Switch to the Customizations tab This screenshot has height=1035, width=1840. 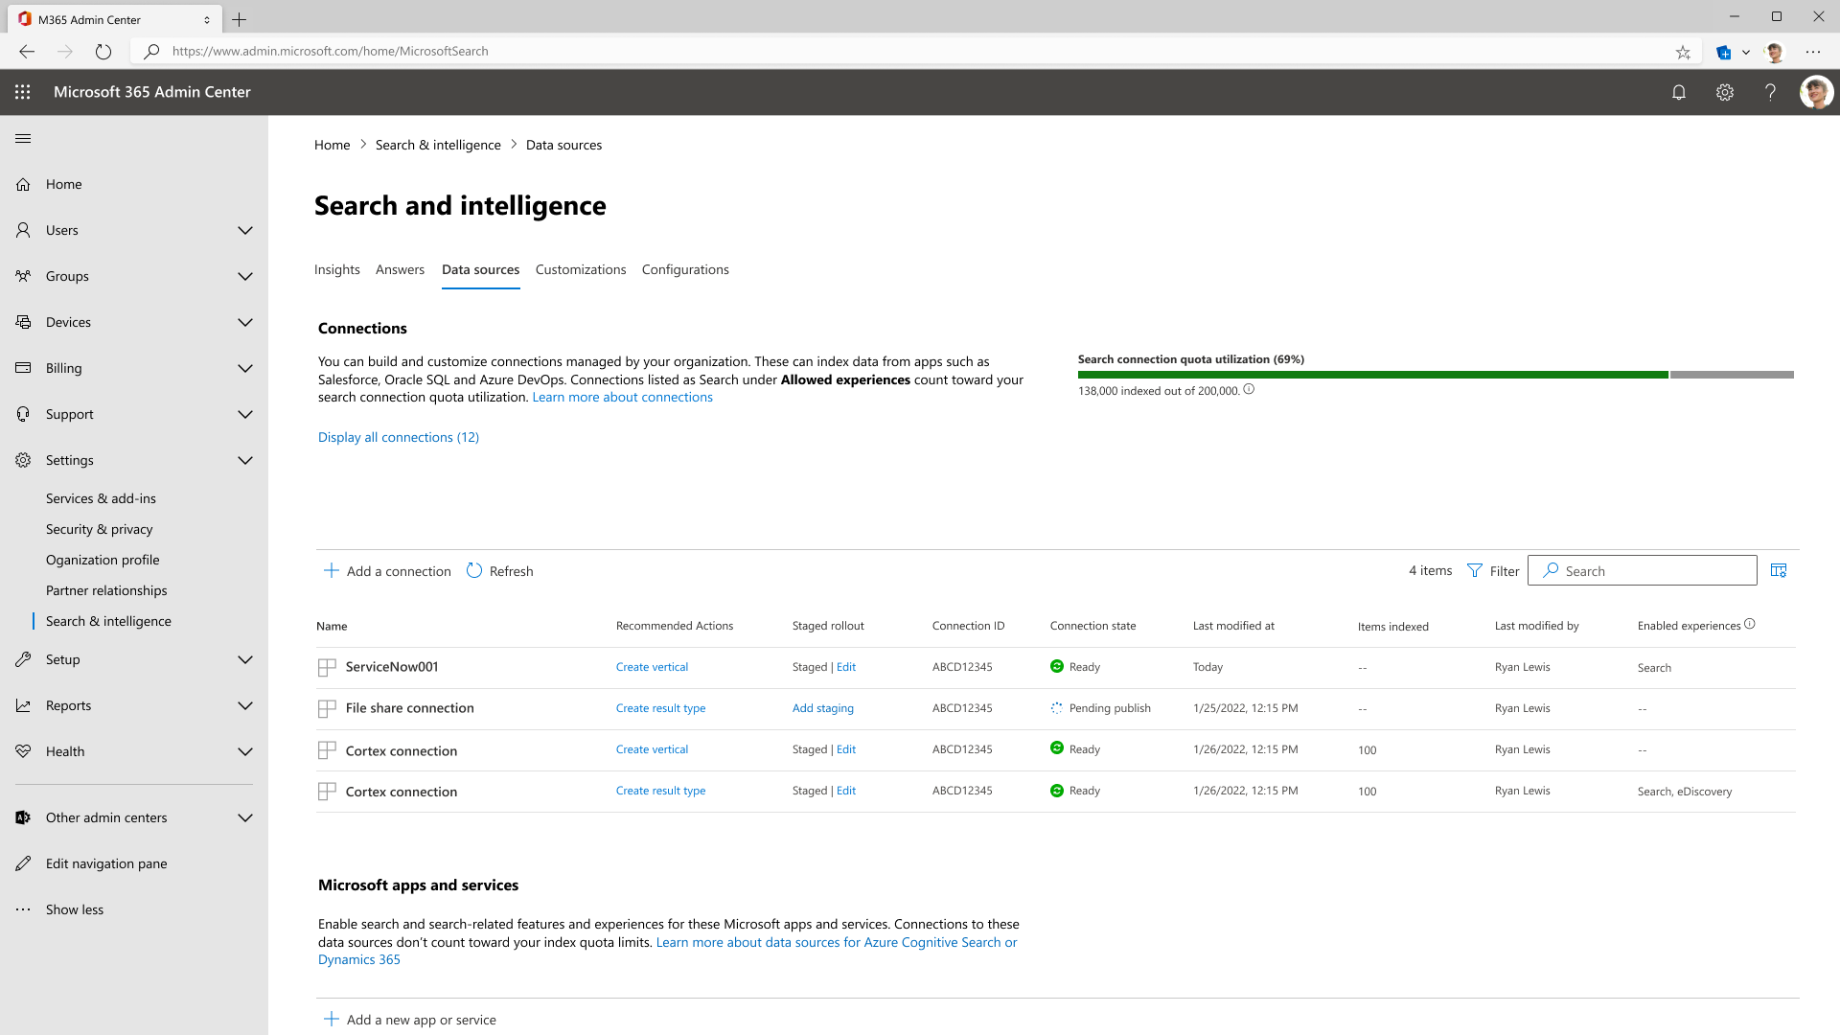tap(580, 269)
